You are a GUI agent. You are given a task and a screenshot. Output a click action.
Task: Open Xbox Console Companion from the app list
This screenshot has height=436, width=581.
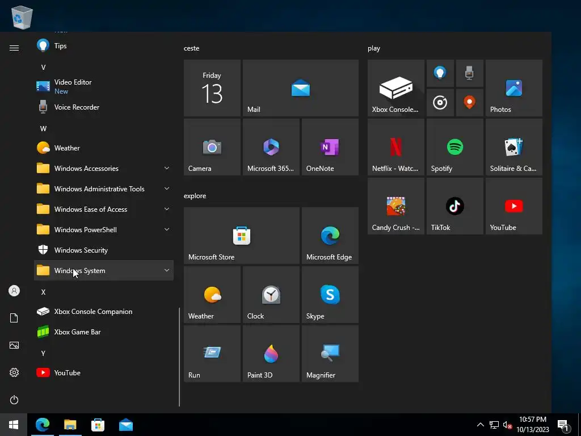[x=104, y=312]
